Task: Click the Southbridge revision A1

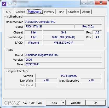Action: [97, 37]
